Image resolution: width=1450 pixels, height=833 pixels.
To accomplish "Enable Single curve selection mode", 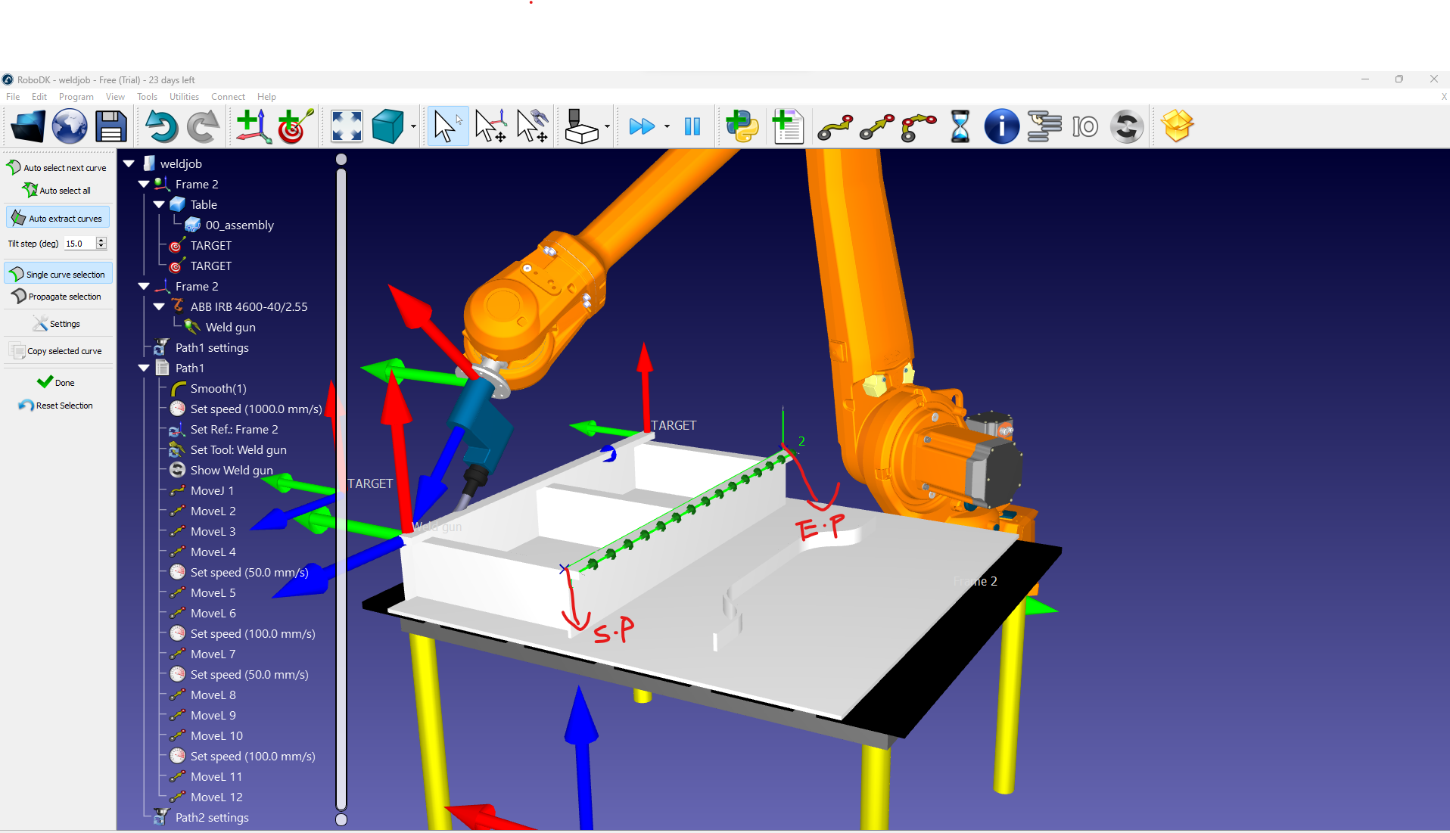I will 58,274.
